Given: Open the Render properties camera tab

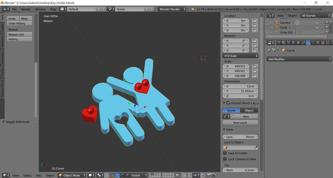Looking at the screenshot, I should 279,43.
